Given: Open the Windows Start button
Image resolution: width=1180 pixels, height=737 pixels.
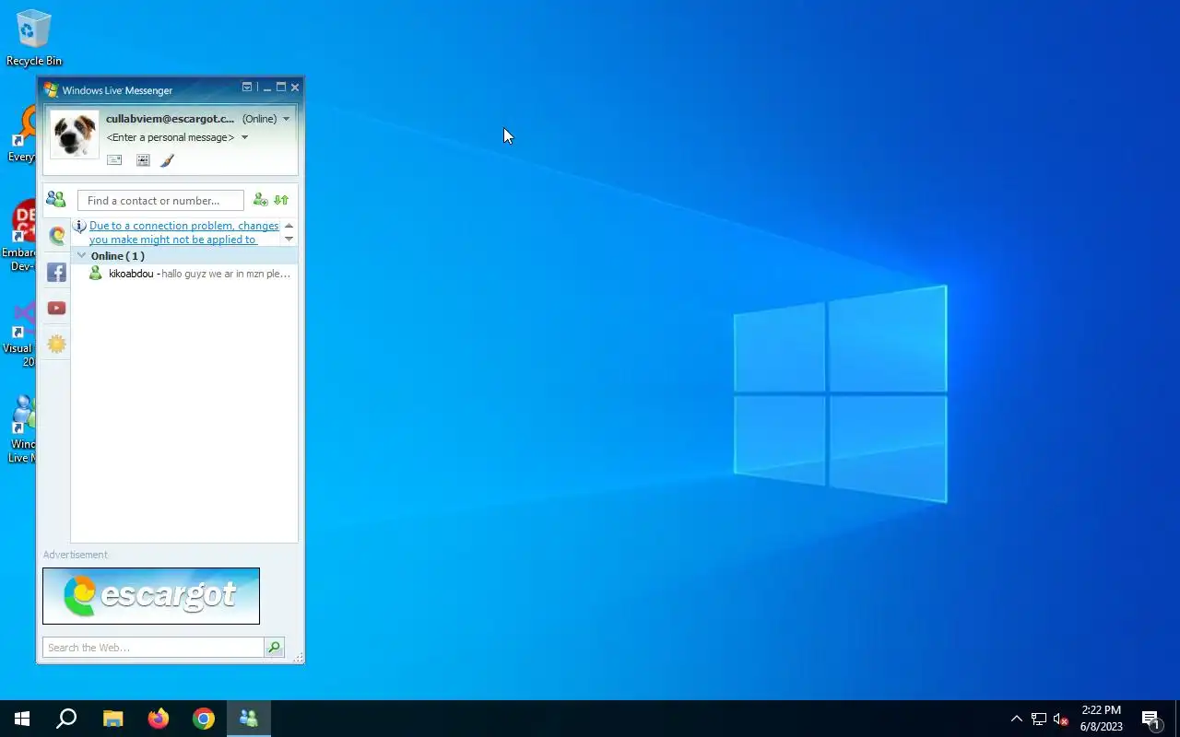Looking at the screenshot, I should coord(22,719).
